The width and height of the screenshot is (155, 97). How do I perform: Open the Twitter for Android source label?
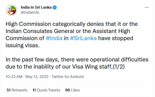click(68, 77)
